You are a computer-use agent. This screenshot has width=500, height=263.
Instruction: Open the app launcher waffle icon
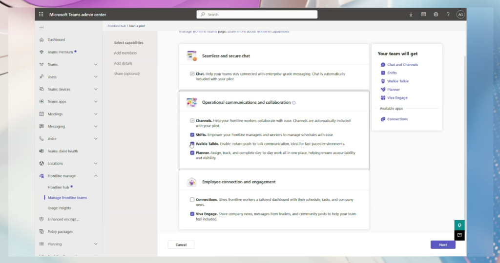[x=41, y=15]
